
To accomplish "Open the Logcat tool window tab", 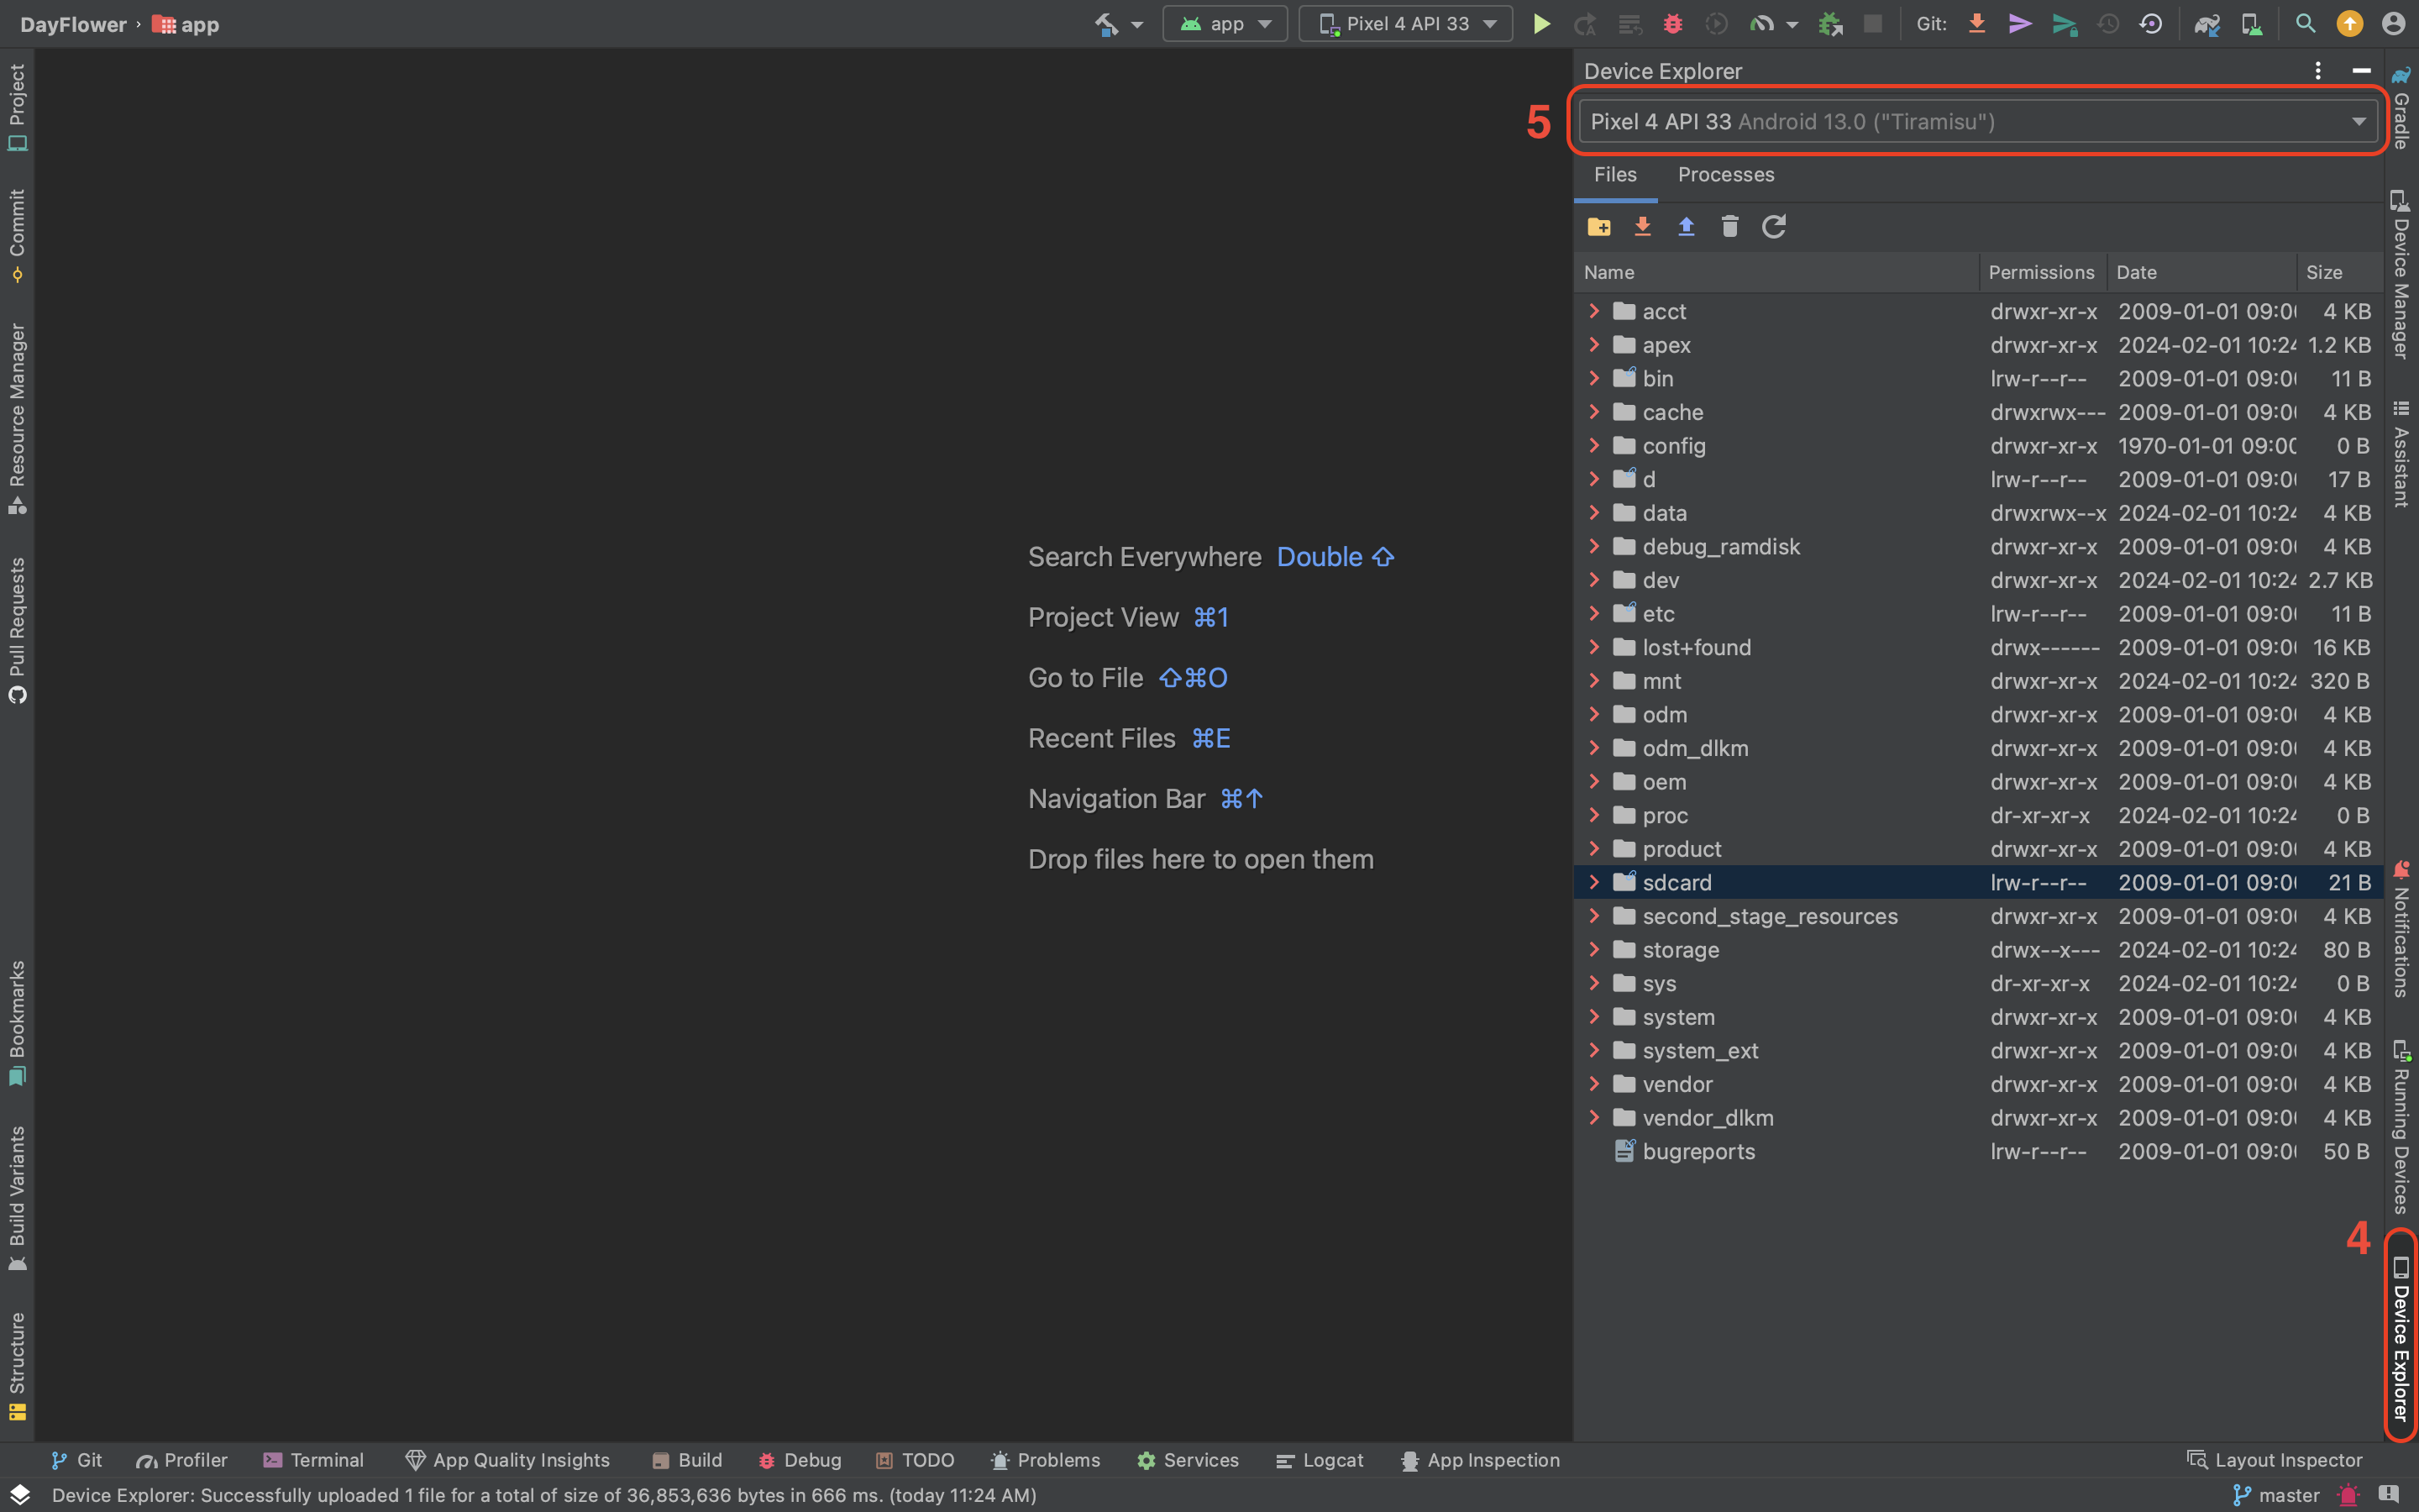I will 1320,1460.
